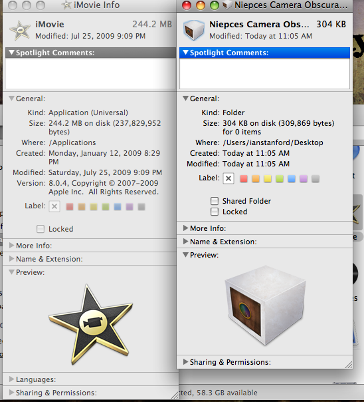
Task: Click the large iMovie star preview image
Action: (x=91, y=324)
